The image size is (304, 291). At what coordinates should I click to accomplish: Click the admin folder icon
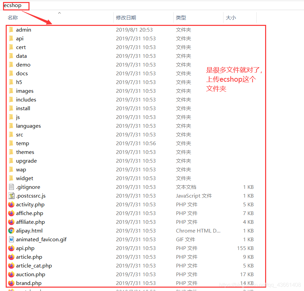pos(11,30)
